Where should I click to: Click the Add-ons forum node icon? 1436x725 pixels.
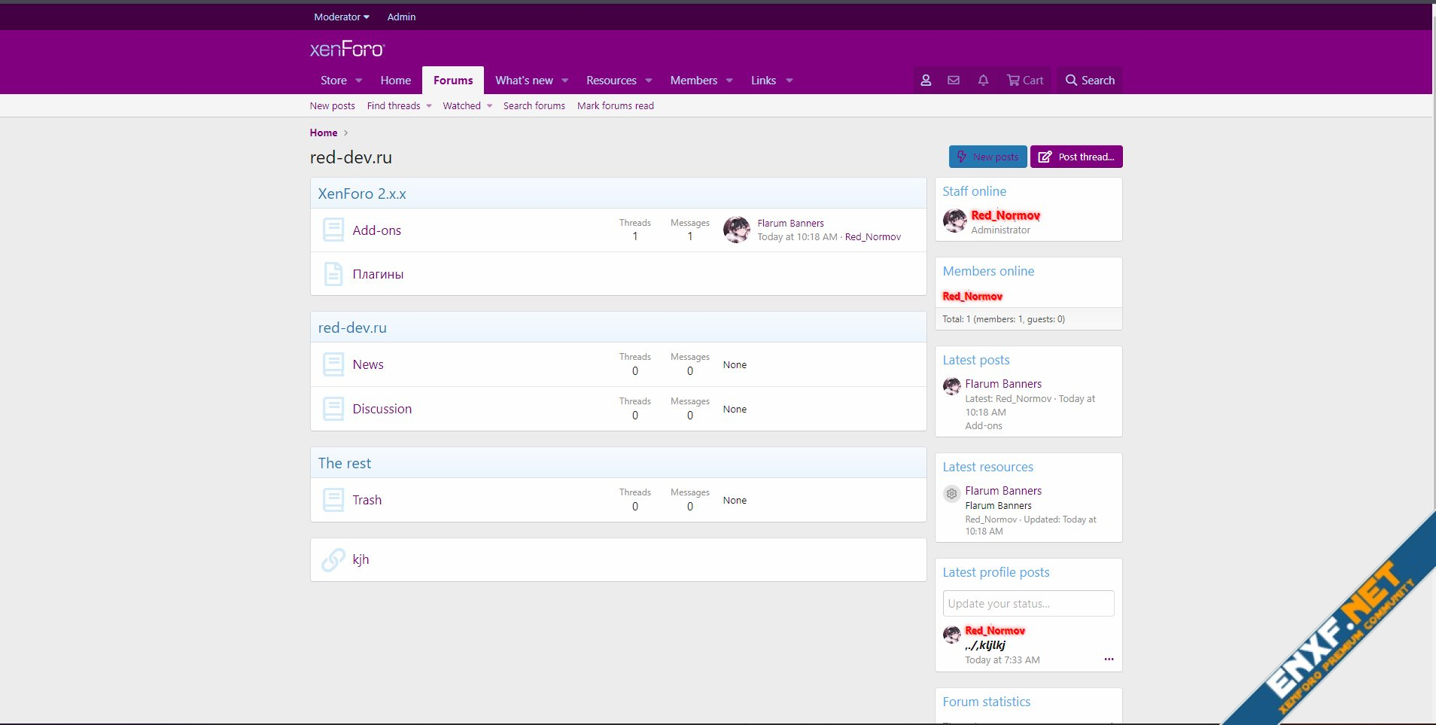(333, 230)
